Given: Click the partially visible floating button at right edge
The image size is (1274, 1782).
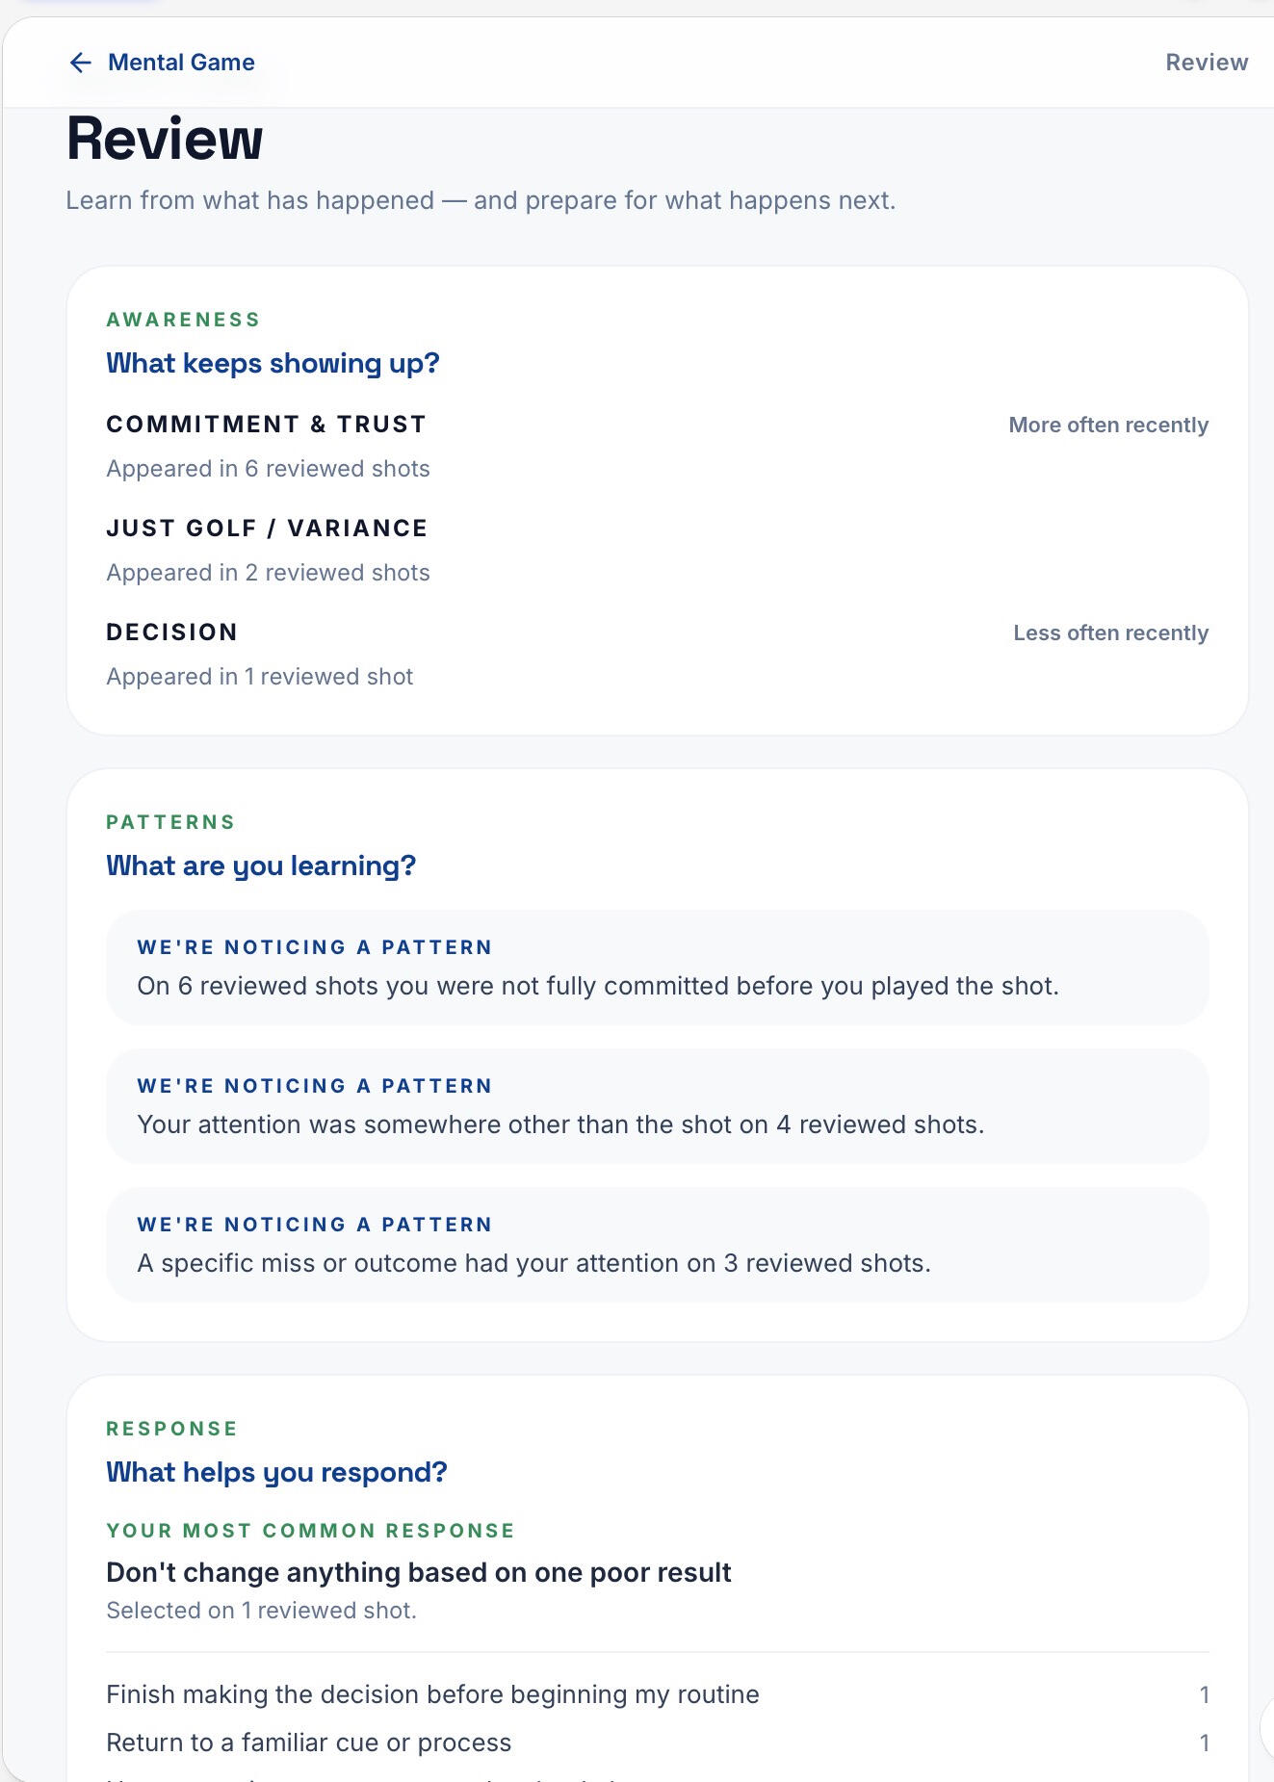Looking at the screenshot, I should point(1266,1728).
